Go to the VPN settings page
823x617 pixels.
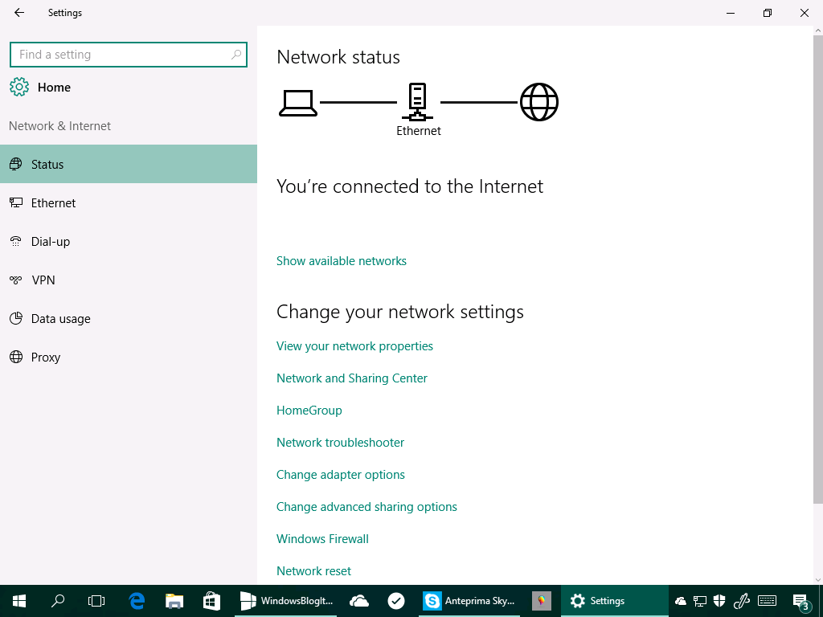(x=129, y=280)
